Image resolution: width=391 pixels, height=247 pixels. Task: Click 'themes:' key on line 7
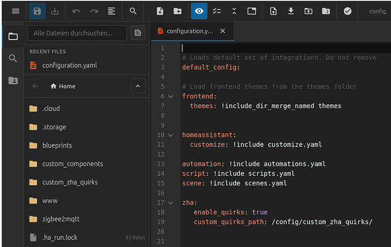point(203,106)
